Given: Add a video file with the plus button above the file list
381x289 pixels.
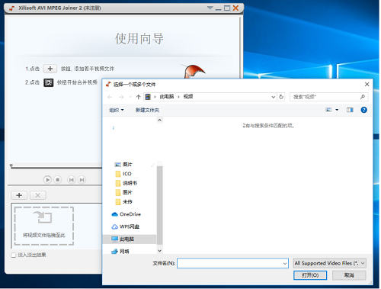Looking at the screenshot, I should 19,195.
